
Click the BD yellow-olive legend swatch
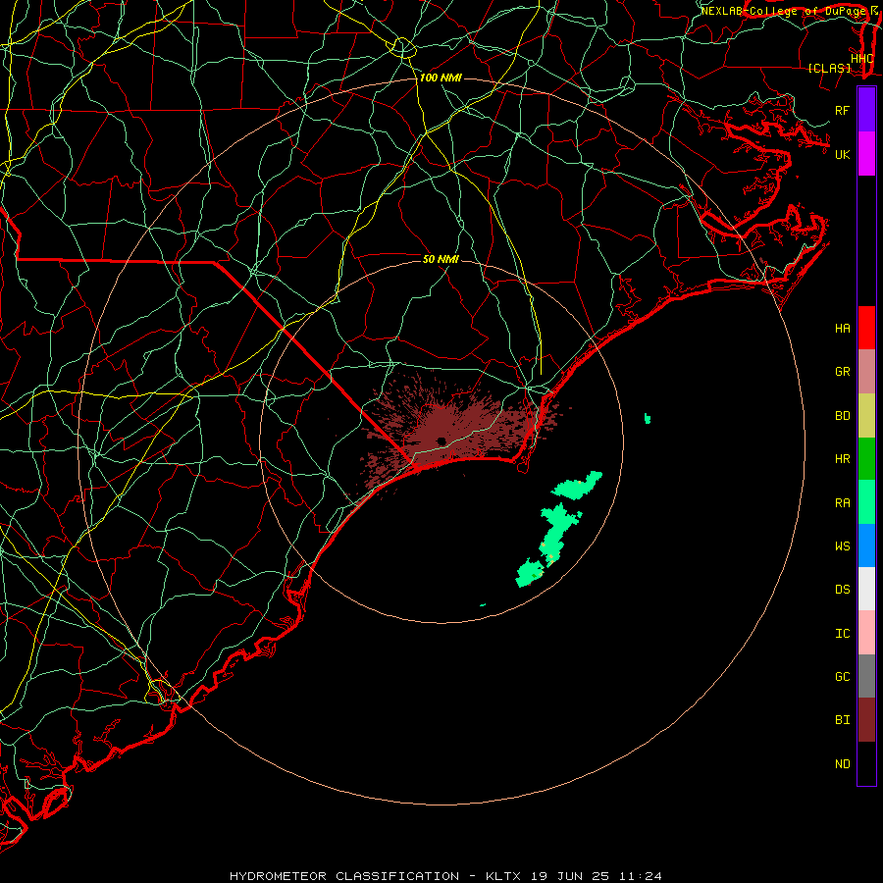[x=866, y=416]
